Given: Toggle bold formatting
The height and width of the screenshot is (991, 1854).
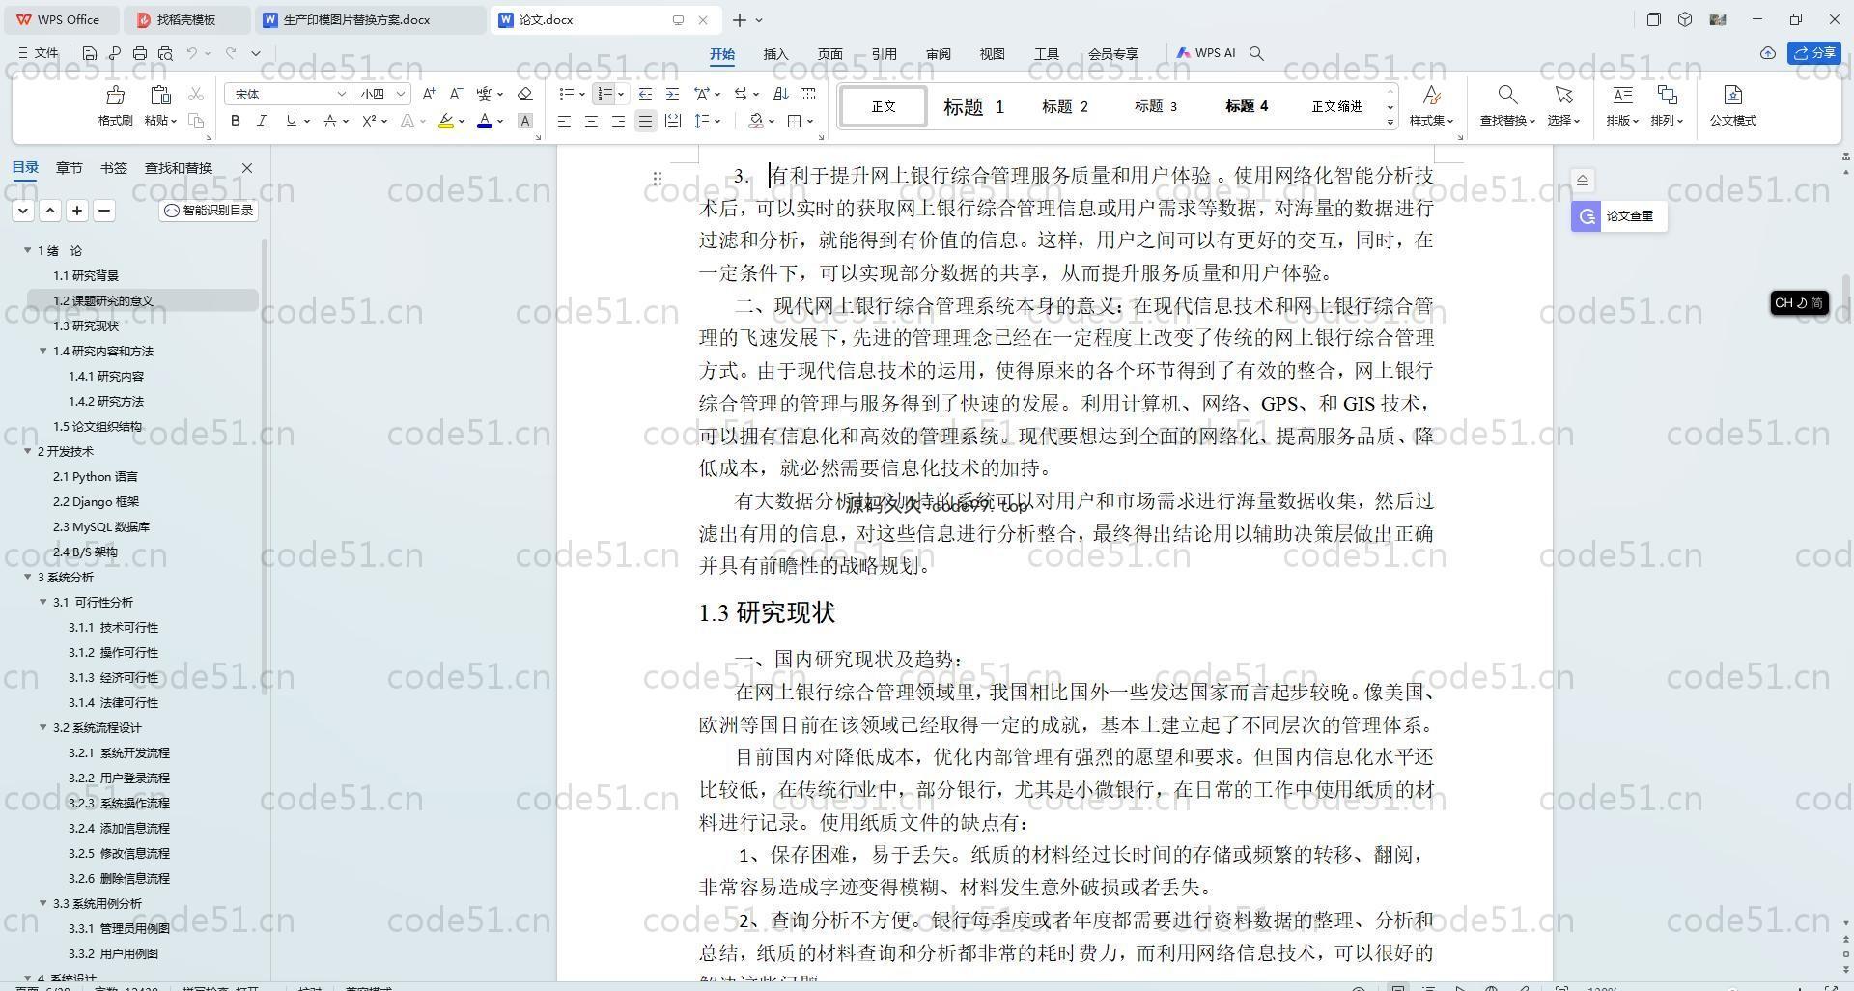Looking at the screenshot, I should pyautogui.click(x=235, y=121).
